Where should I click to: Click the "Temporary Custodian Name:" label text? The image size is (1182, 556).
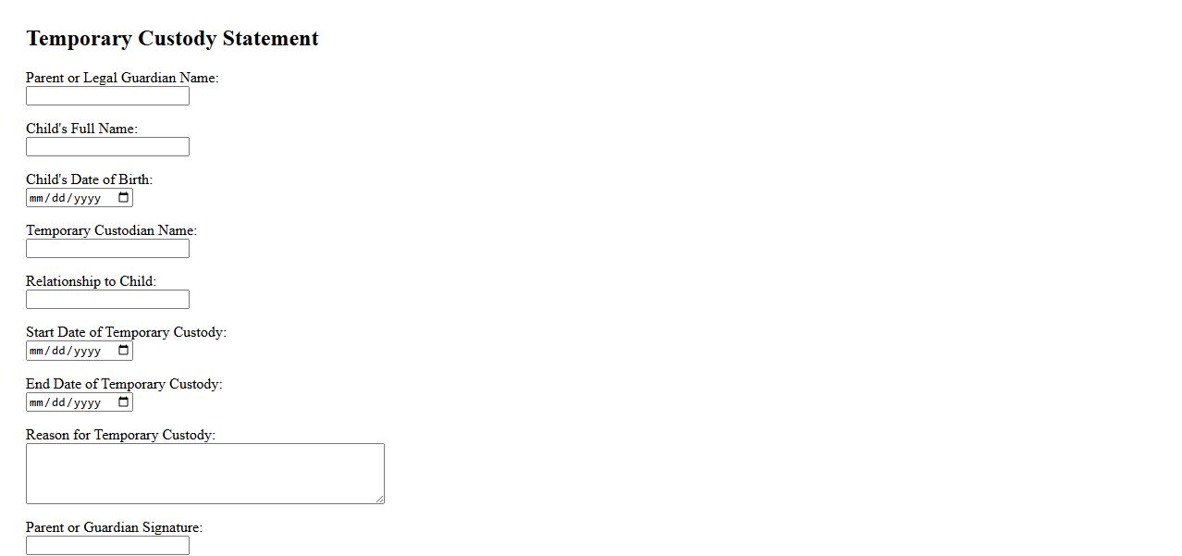111,230
